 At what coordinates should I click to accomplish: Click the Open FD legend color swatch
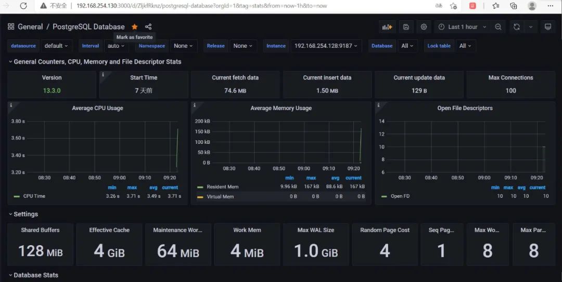pos(384,196)
